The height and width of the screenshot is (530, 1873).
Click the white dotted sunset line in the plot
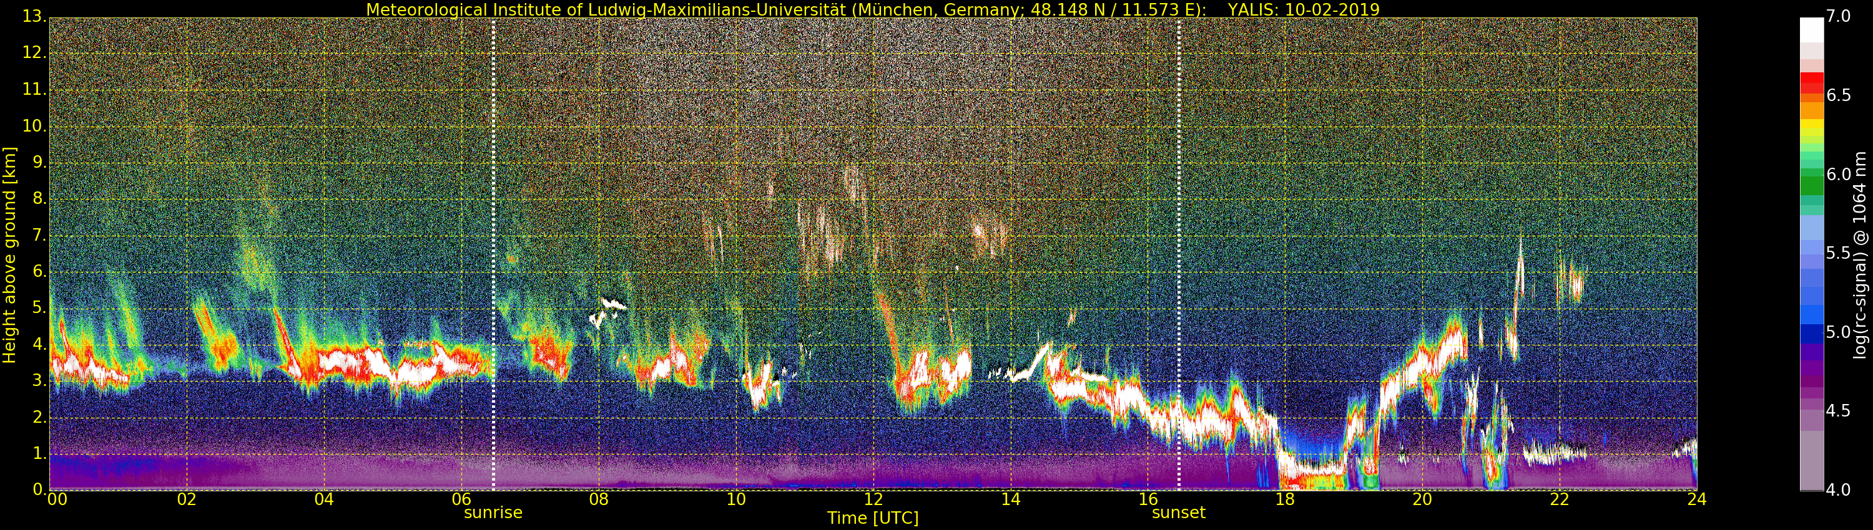tap(1179, 254)
